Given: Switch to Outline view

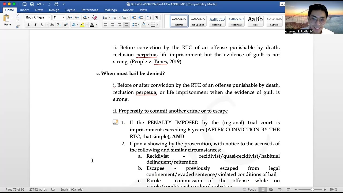Looking at the screenshot, I should coord(280,190).
